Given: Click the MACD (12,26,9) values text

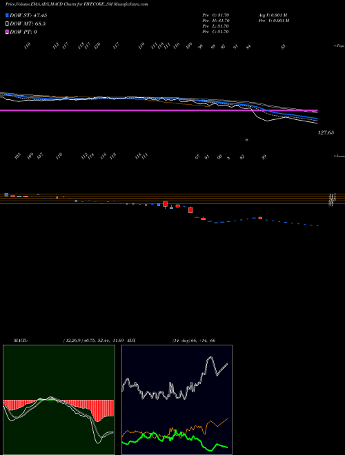Looking at the screenshot, I should click(94, 340).
